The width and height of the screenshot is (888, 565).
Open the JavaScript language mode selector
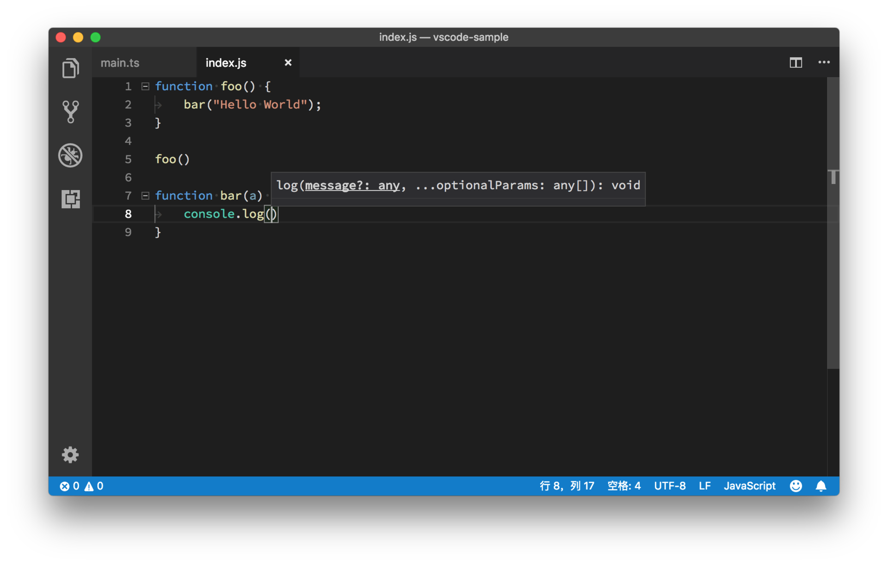pyautogui.click(x=749, y=486)
